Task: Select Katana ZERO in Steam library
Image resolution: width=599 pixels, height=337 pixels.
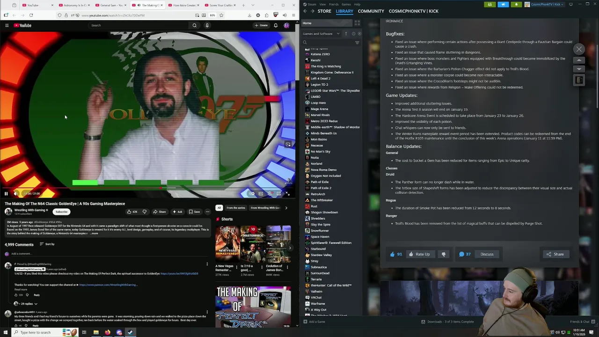Action: [x=320, y=54]
